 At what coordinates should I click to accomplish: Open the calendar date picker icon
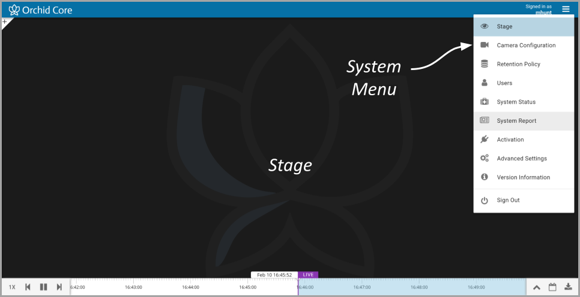(x=552, y=287)
